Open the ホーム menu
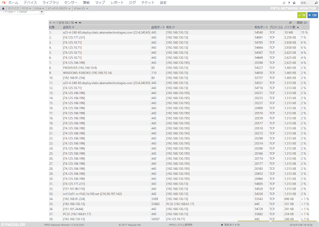This screenshot has height=227, width=319. (13, 2)
